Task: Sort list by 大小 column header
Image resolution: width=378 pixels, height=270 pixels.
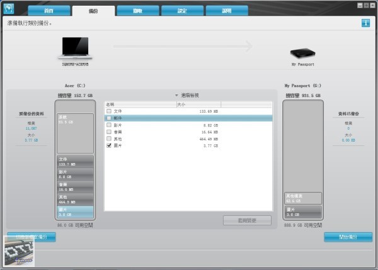Action: click(198, 104)
